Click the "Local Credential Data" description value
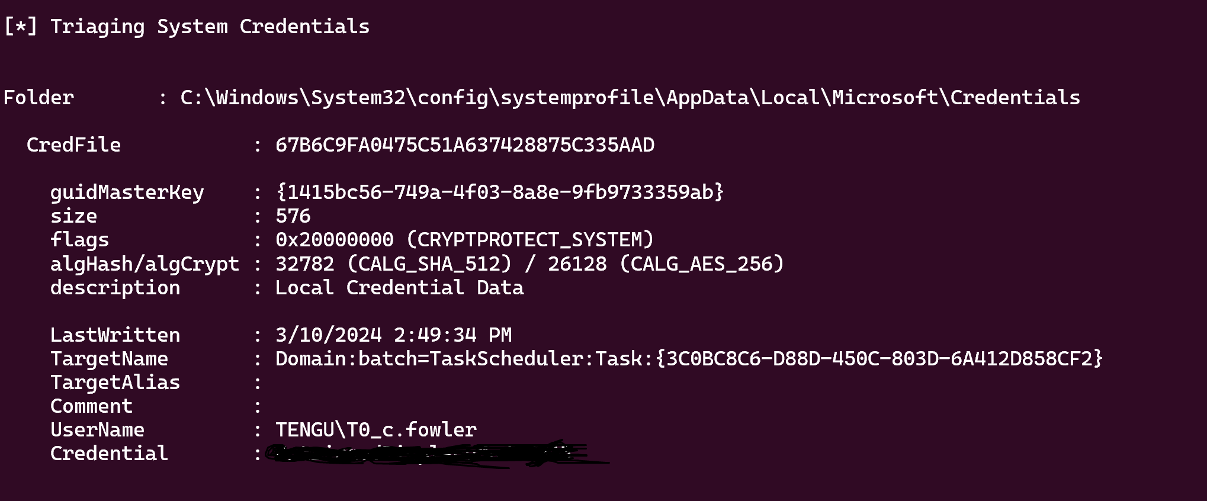The height and width of the screenshot is (501, 1207). click(399, 288)
